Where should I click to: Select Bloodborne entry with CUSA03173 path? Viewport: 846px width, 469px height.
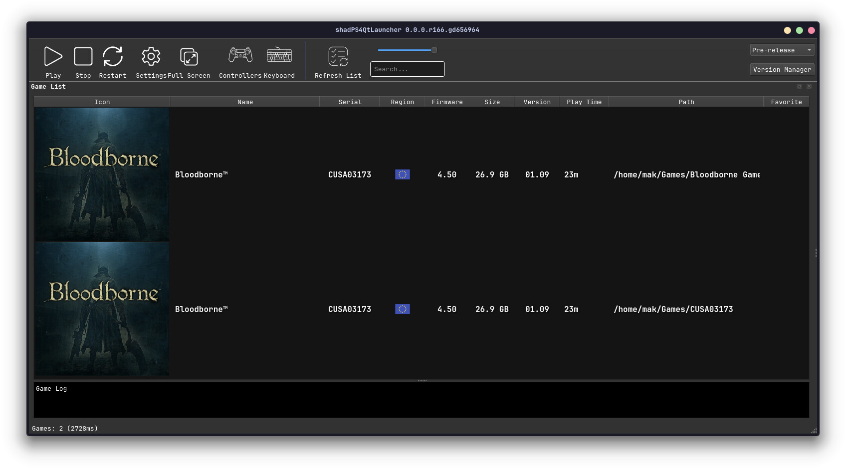coord(673,310)
